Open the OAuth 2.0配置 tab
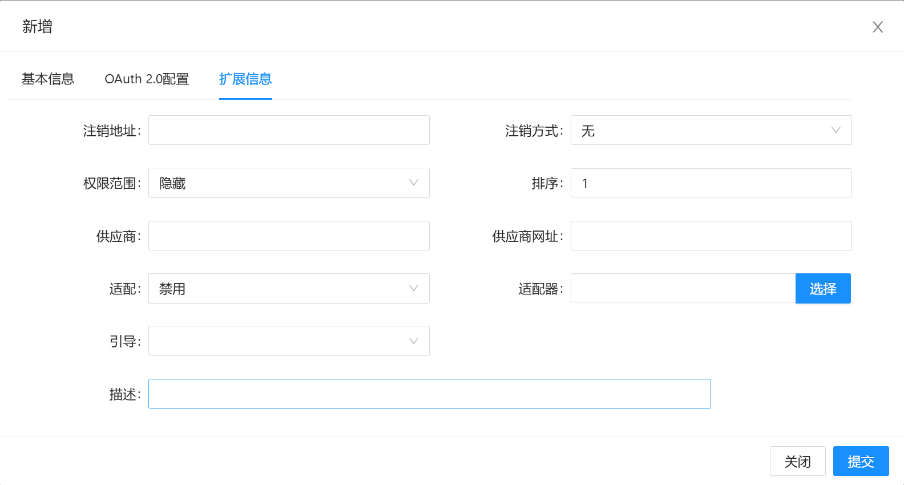This screenshot has height=485, width=904. (x=147, y=79)
